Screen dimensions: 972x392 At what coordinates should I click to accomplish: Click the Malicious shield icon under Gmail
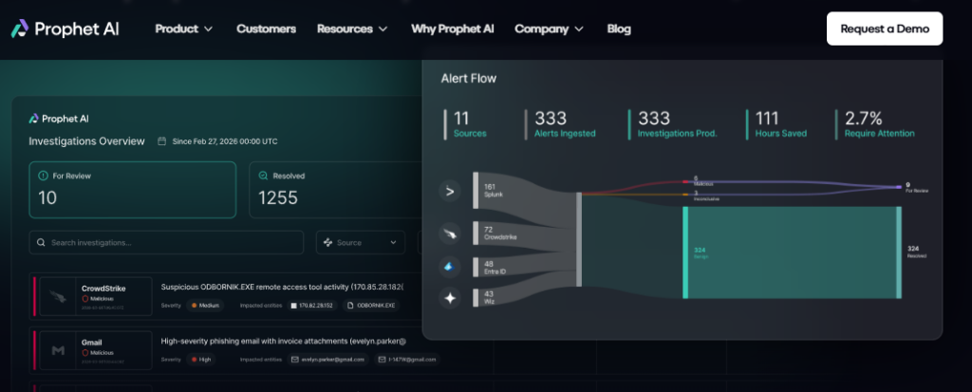coord(84,353)
